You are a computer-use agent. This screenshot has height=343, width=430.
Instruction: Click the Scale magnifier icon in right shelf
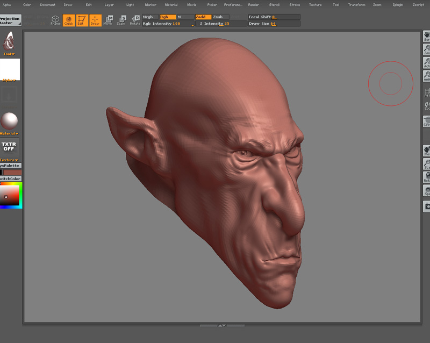pyautogui.click(x=426, y=164)
